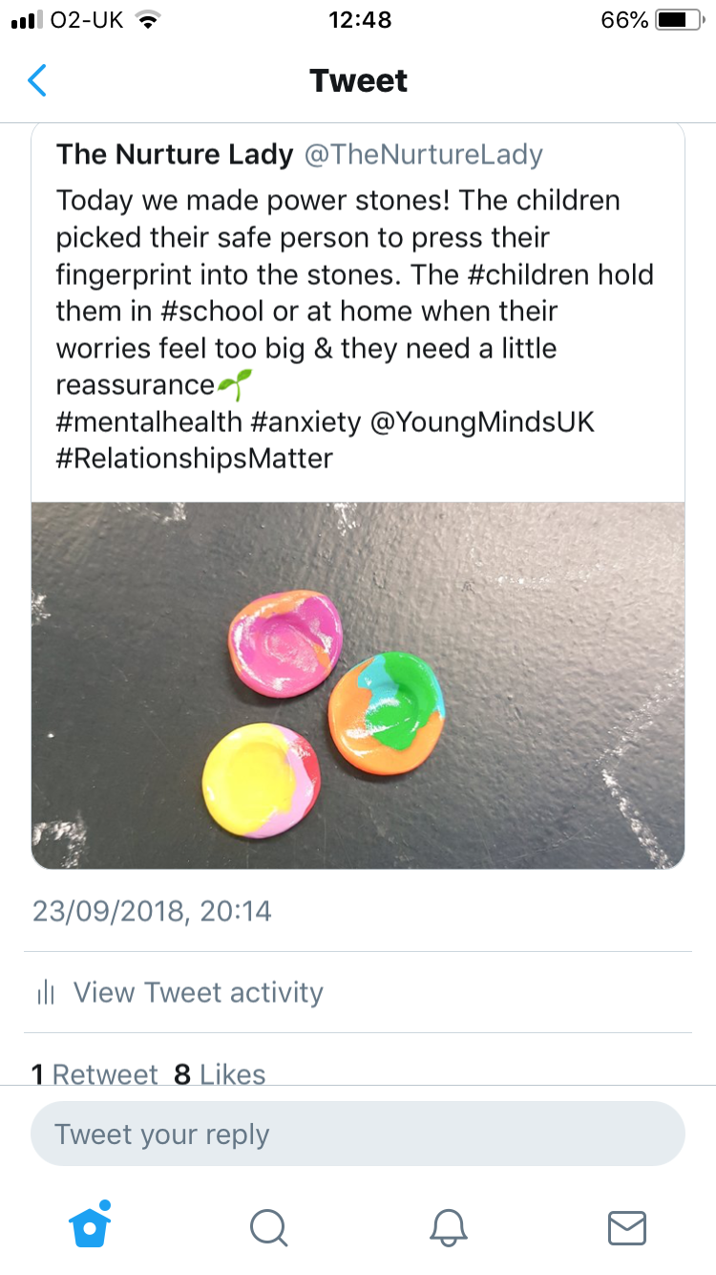View the 8 Likes list

click(x=220, y=1074)
